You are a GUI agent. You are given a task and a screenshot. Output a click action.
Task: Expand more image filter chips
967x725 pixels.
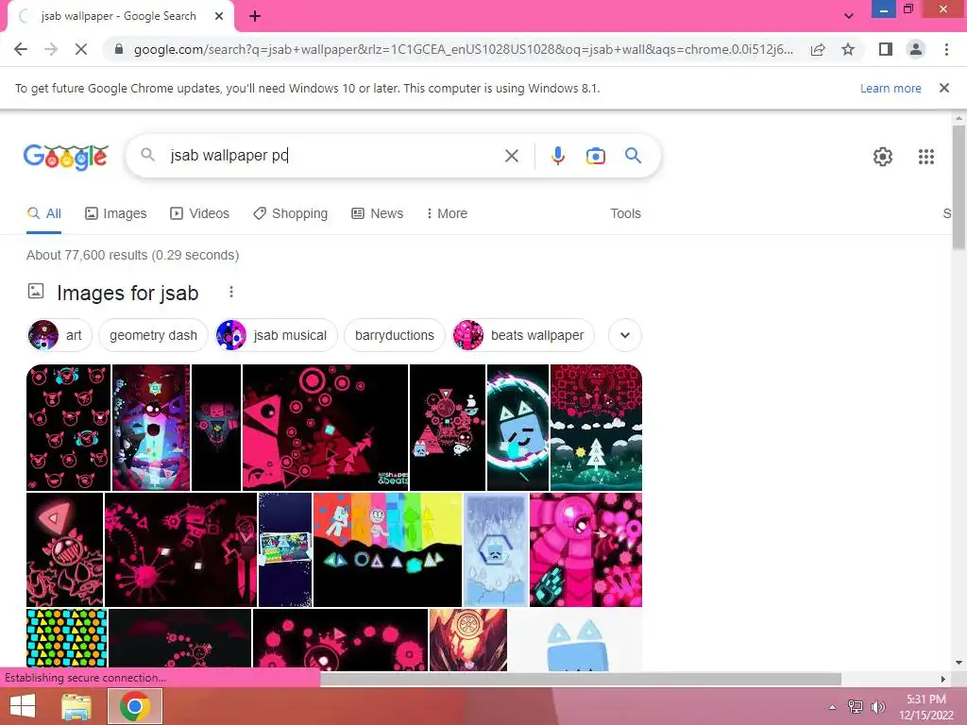625,335
